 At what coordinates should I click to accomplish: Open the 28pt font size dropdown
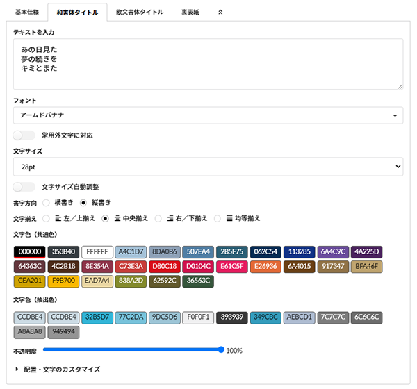coord(208,167)
